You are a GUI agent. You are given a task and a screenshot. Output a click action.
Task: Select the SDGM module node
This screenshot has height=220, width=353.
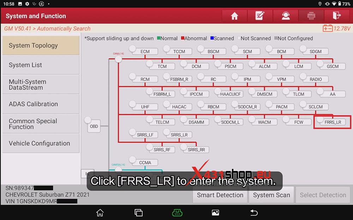316,51
